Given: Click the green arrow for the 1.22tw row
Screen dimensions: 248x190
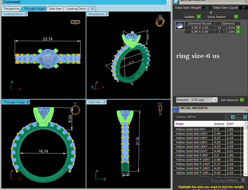Looking at the screenshot, I should (x=239, y=32).
